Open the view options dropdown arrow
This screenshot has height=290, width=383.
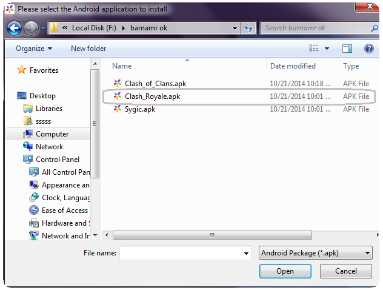click(x=327, y=49)
